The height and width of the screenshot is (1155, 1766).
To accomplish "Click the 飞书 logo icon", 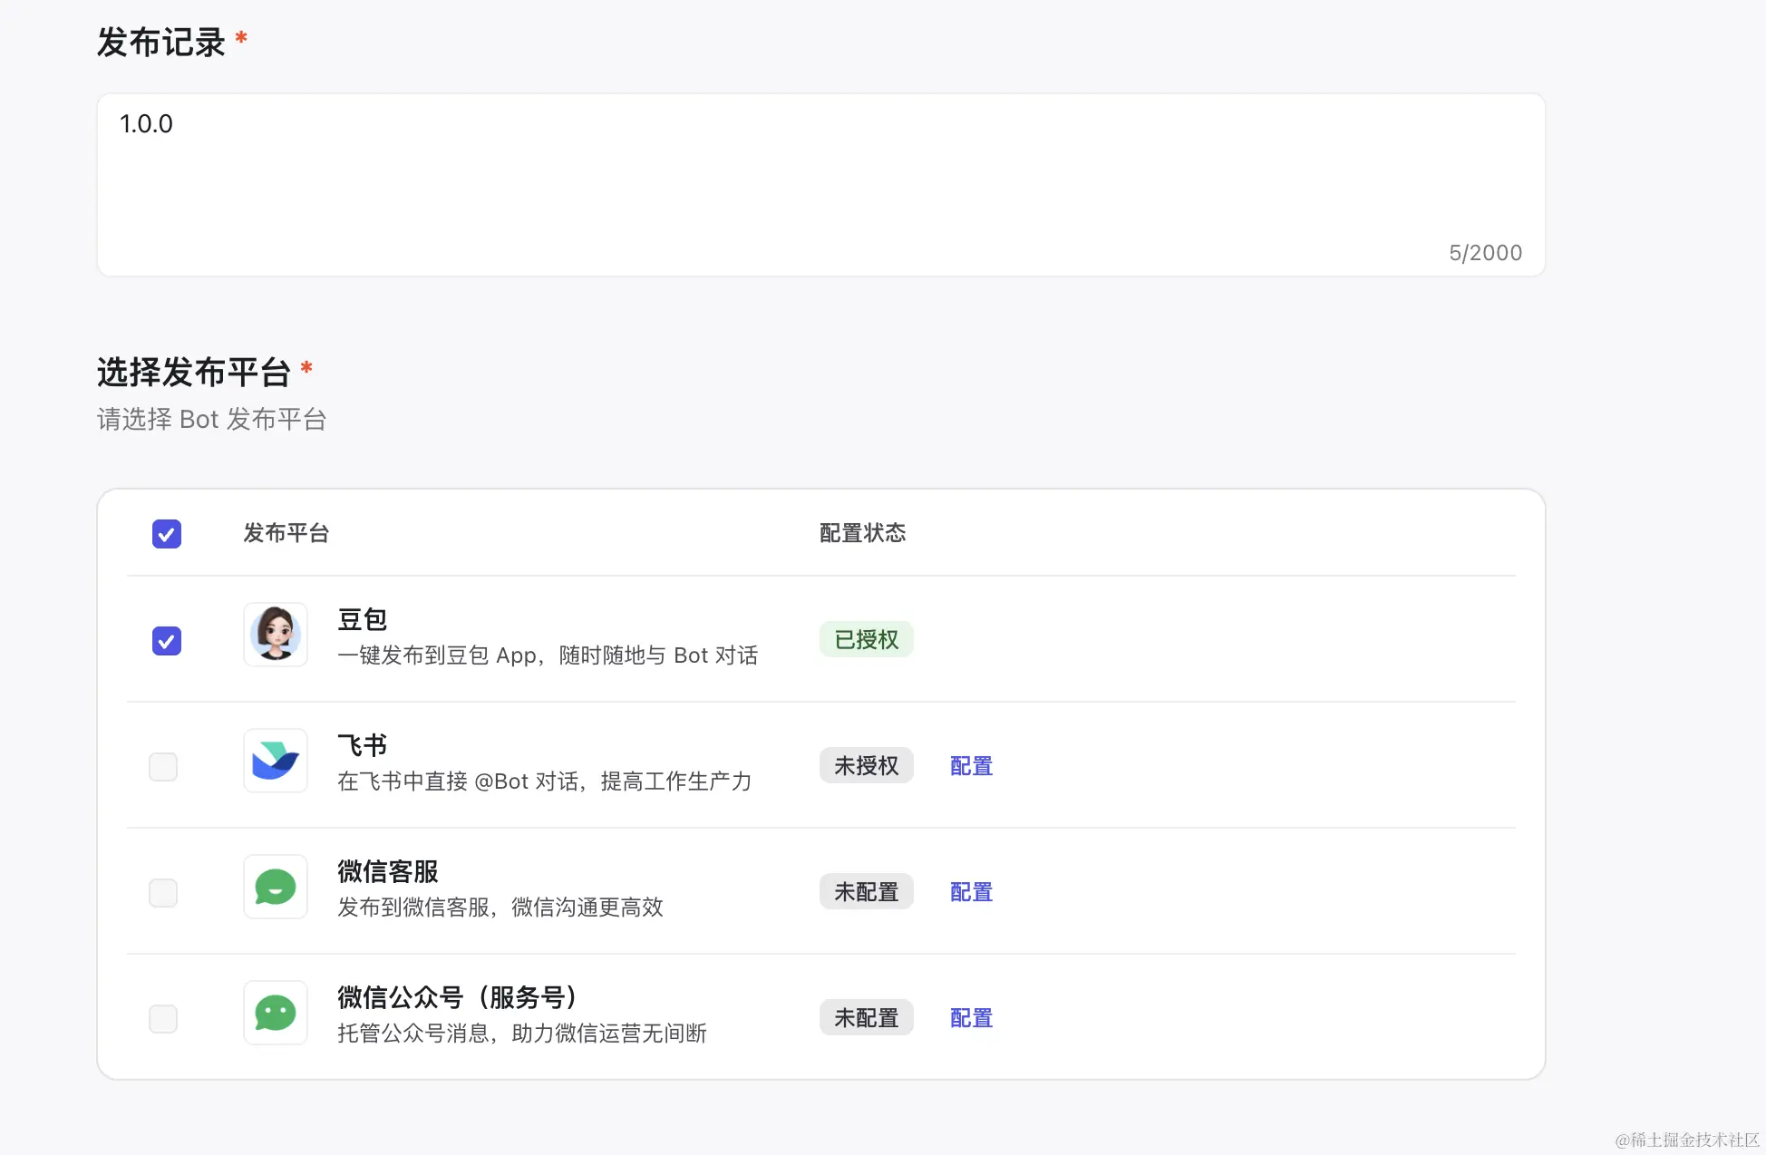I will pyautogui.click(x=275, y=762).
